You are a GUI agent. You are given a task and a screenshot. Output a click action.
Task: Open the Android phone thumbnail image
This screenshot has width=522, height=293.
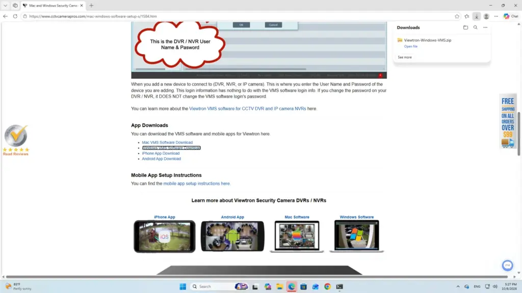tap(232, 236)
